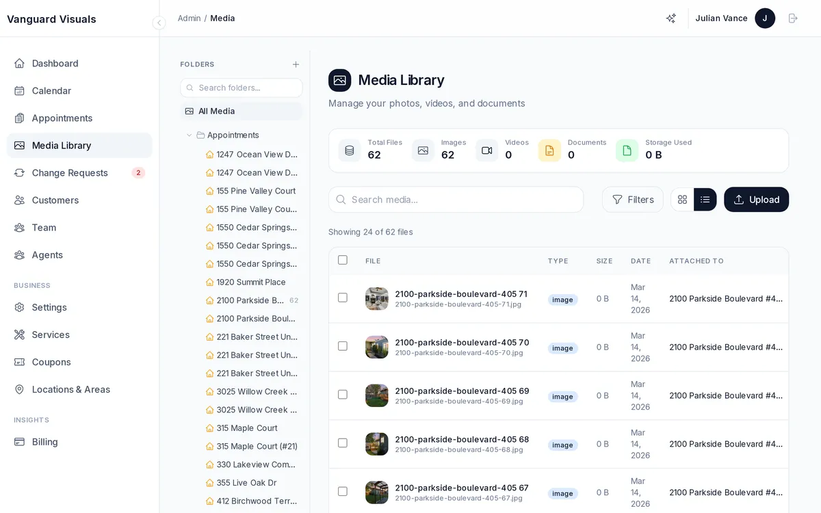
Task: Select checkbox for 2100-parkside-boulevard-405 69
Action: pyautogui.click(x=343, y=395)
